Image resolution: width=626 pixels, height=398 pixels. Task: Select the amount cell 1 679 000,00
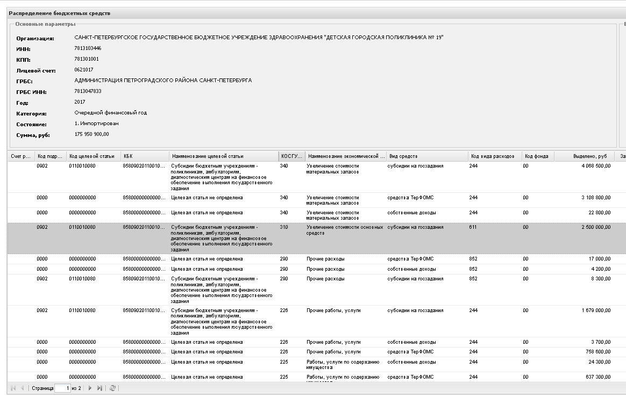coord(596,310)
